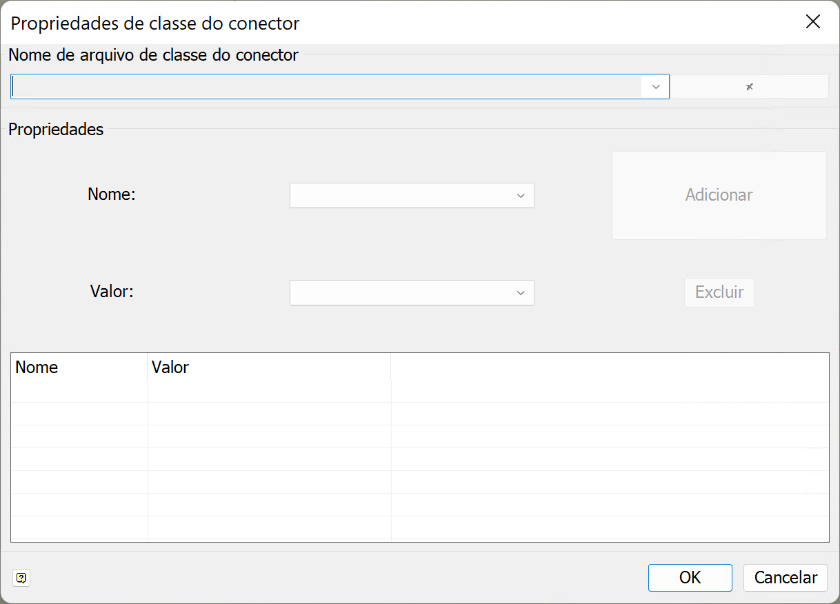840x604 pixels.
Task: Click the Valor combo box text area
Action: click(x=400, y=292)
